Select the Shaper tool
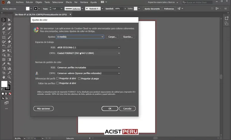The width and height of the screenshot is (231, 140). point(4,42)
